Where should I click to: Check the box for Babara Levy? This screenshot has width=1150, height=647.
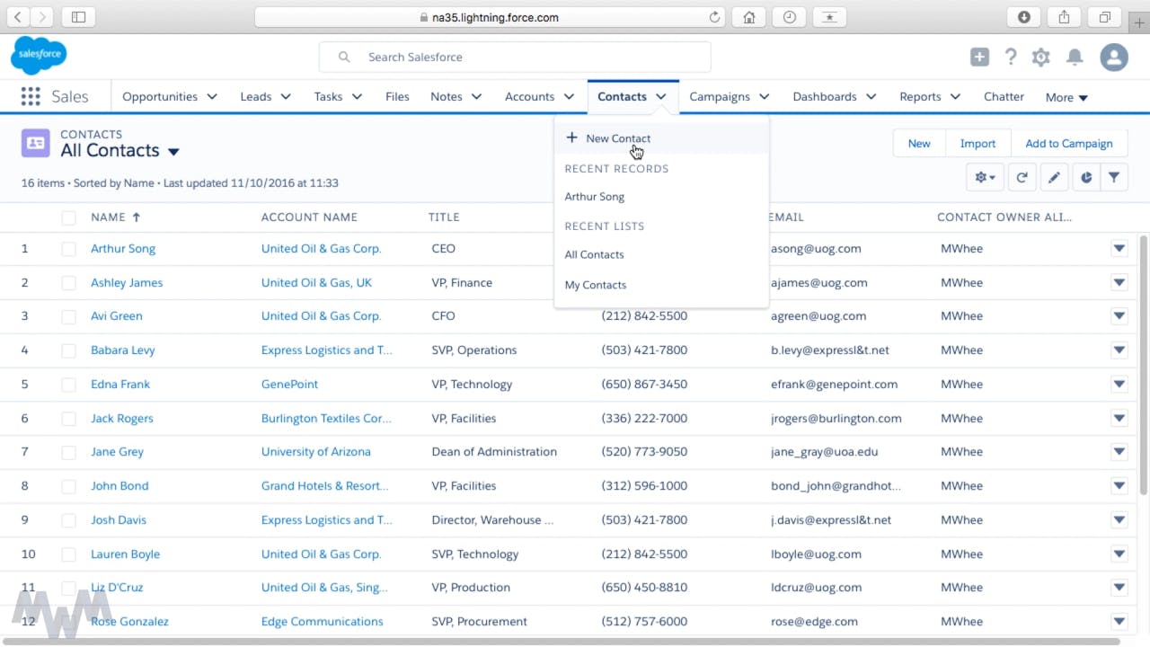tap(68, 350)
